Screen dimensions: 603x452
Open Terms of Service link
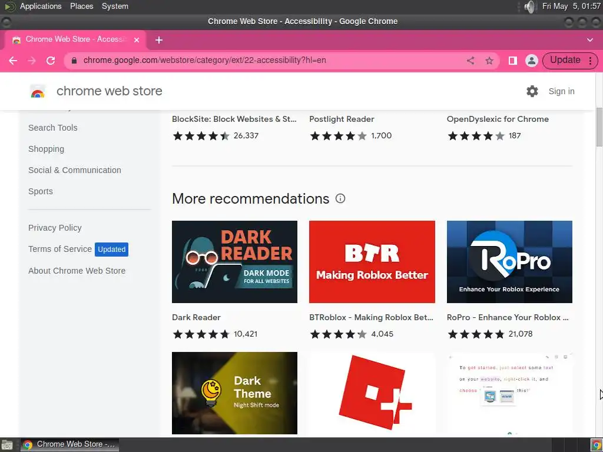click(x=59, y=249)
